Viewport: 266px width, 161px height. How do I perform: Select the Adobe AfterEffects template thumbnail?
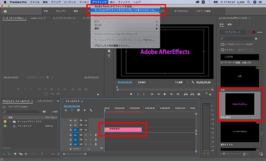240,104
